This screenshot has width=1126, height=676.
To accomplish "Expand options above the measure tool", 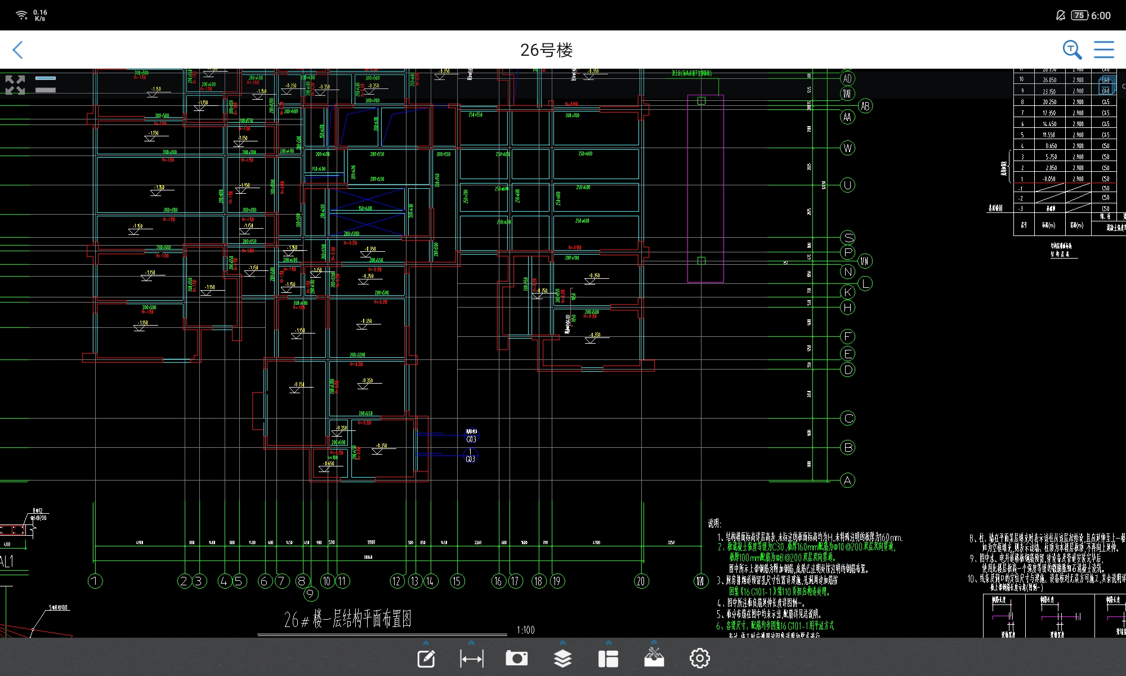I will tap(471, 643).
